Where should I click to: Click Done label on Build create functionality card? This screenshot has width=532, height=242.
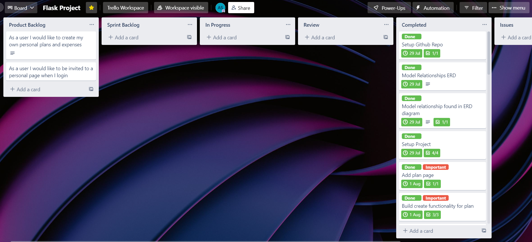tap(411, 198)
